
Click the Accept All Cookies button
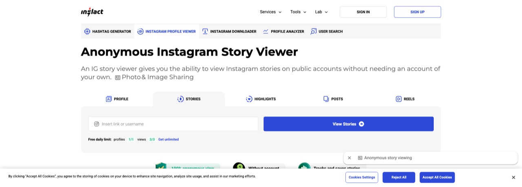tap(437, 177)
